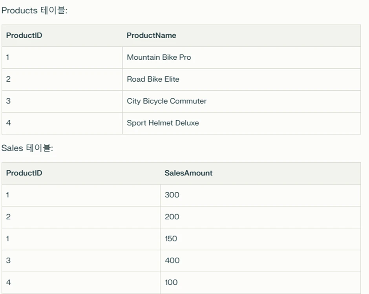Image resolution: width=369 pixels, height=294 pixels.
Task: Select the Sport Helmet Deluxe cell
Action: 241,123
